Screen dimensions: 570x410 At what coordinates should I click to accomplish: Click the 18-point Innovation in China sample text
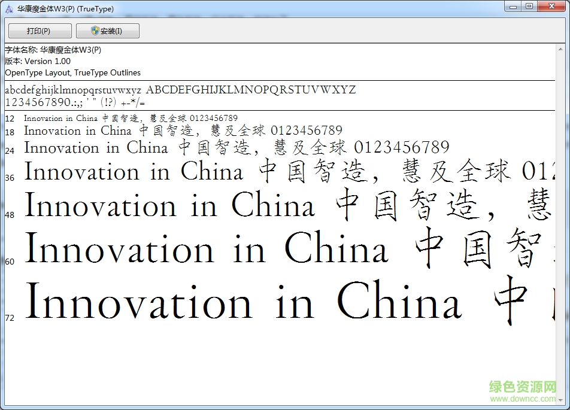[x=183, y=130]
